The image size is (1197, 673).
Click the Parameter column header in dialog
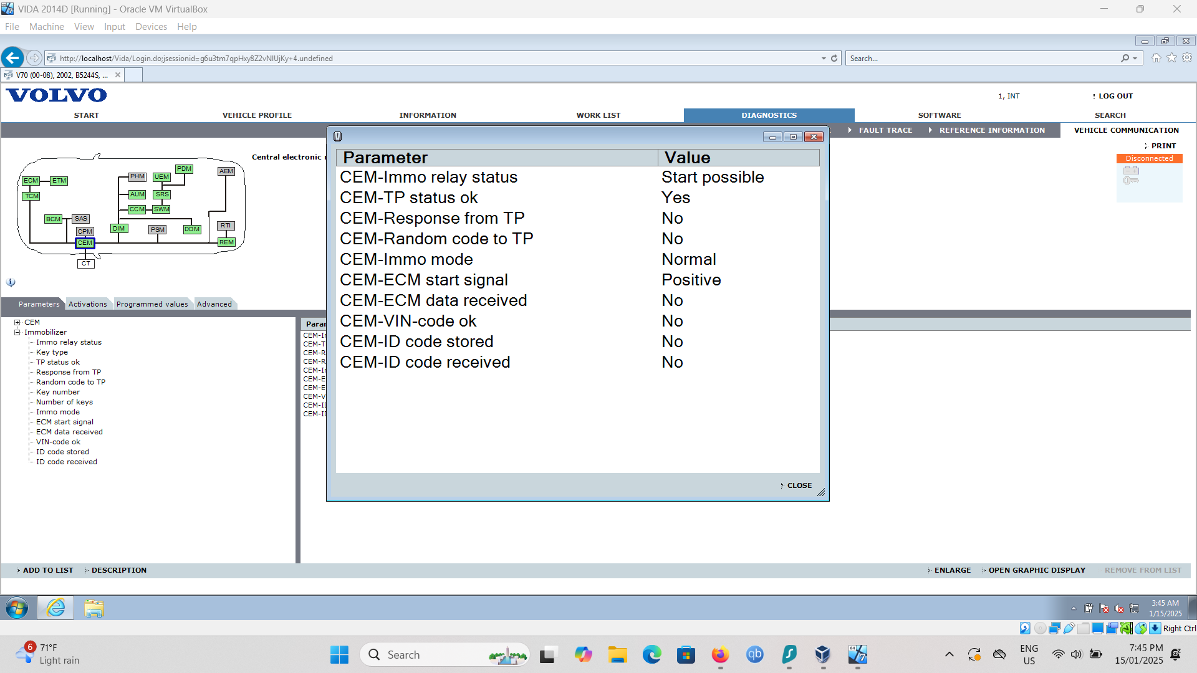coord(497,158)
